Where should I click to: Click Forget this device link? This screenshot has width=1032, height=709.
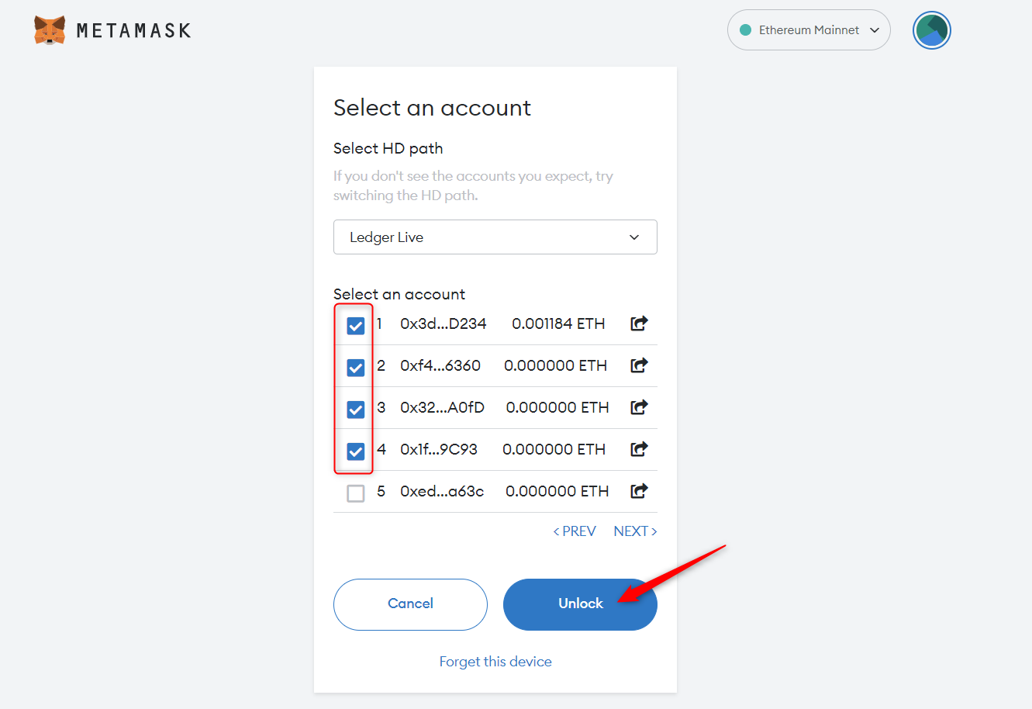(495, 662)
